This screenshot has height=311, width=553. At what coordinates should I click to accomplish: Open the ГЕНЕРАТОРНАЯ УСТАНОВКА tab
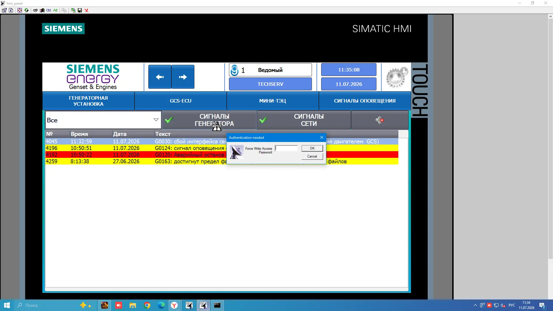point(88,101)
